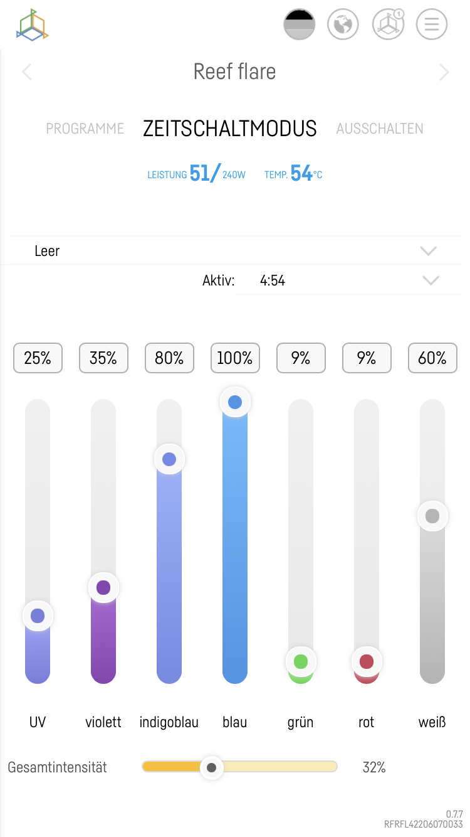Switch to PROGRAMME mode
470x837 pixels.
click(85, 129)
